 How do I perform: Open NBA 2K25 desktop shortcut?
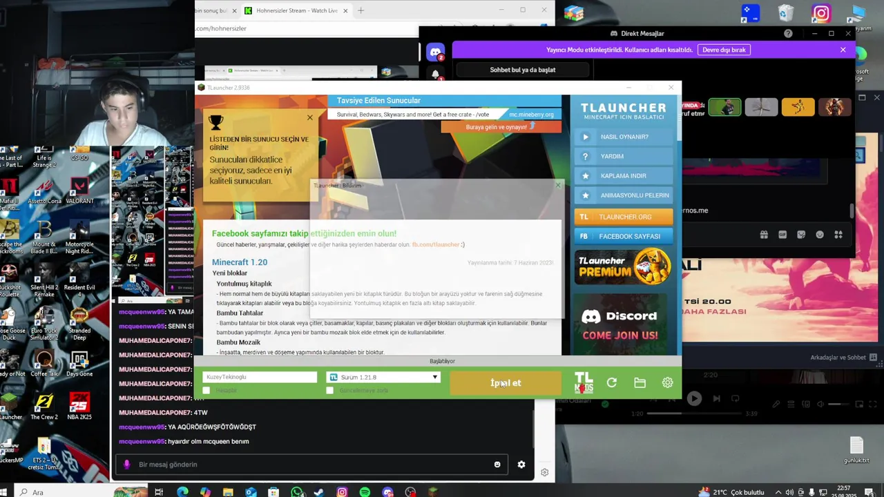79,407
